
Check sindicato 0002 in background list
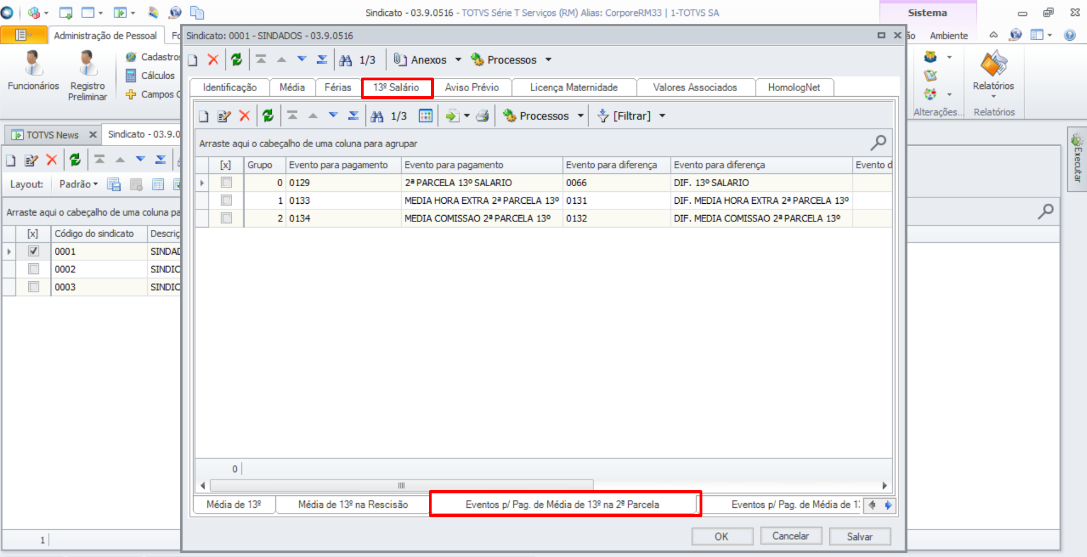33,269
